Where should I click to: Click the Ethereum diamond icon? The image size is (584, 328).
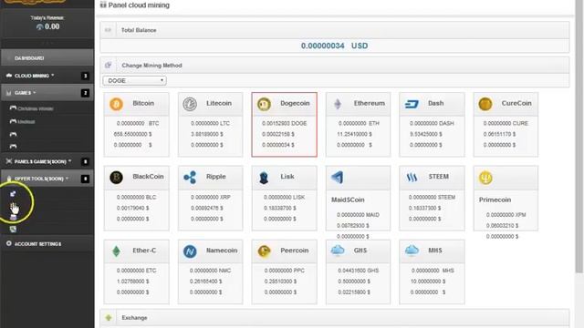(x=338, y=104)
